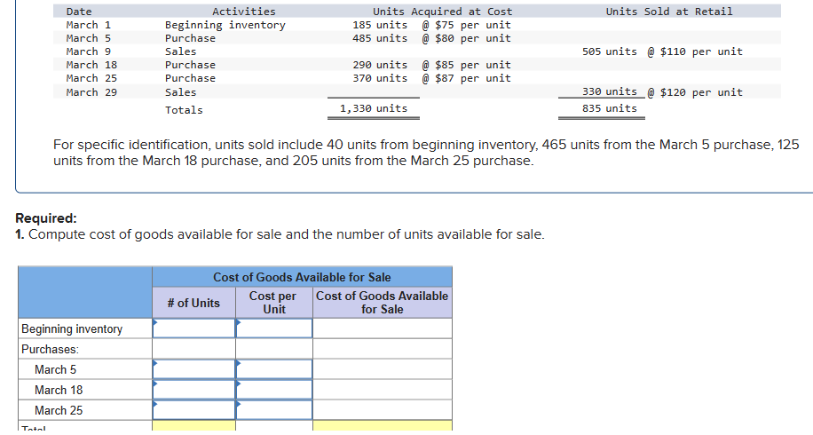Screen dimensions: 813x435
Task: Click 'Units Sold at Retail' column header
Action: pos(669,11)
